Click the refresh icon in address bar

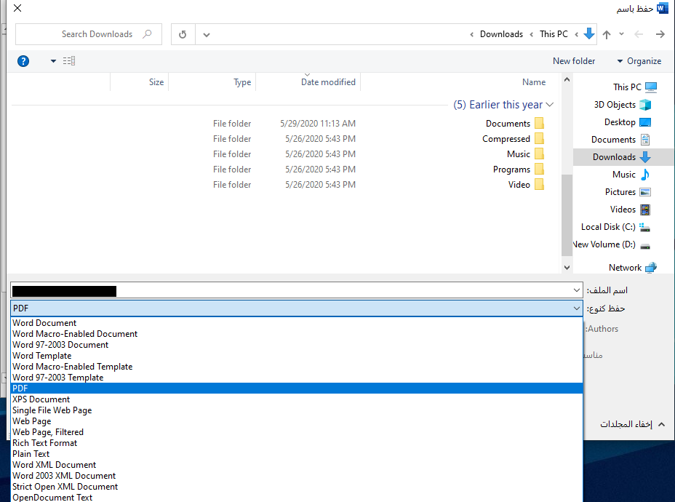click(183, 34)
